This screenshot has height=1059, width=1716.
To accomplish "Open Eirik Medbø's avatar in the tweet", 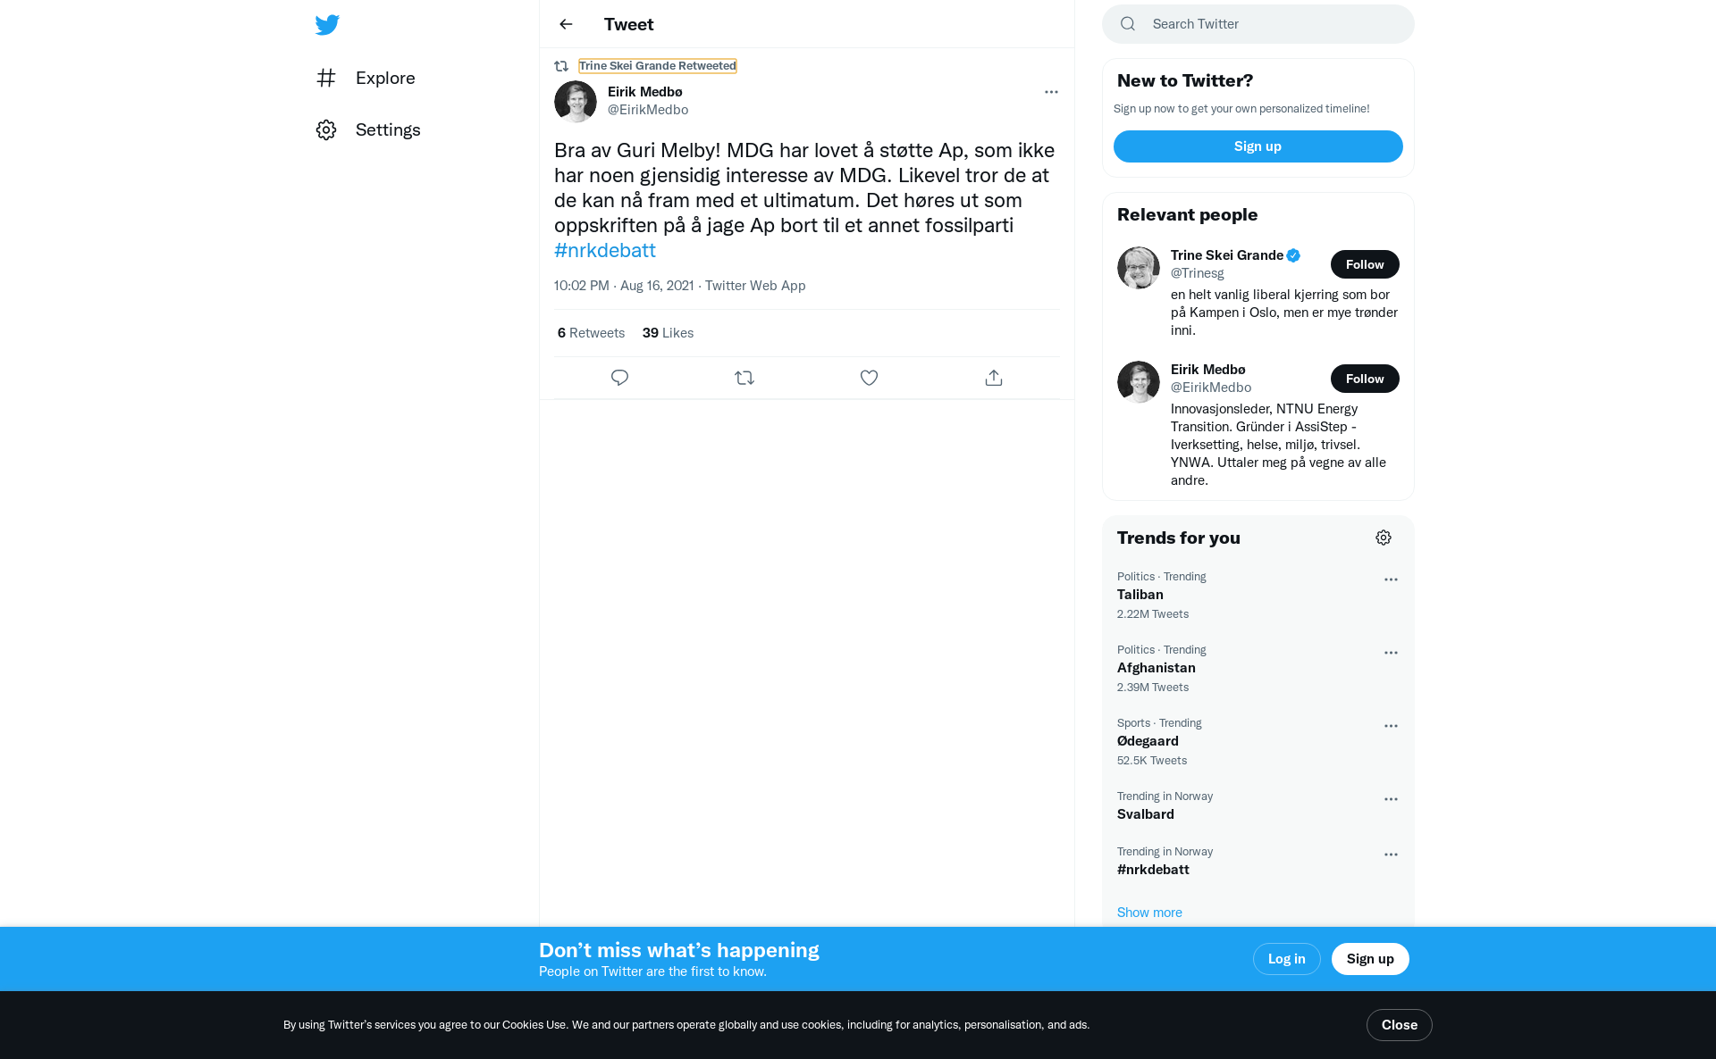I will pos(576,102).
